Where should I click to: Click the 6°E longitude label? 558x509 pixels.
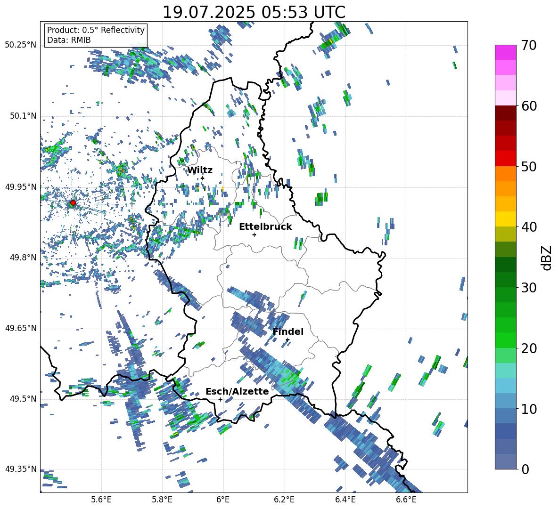coord(223,500)
